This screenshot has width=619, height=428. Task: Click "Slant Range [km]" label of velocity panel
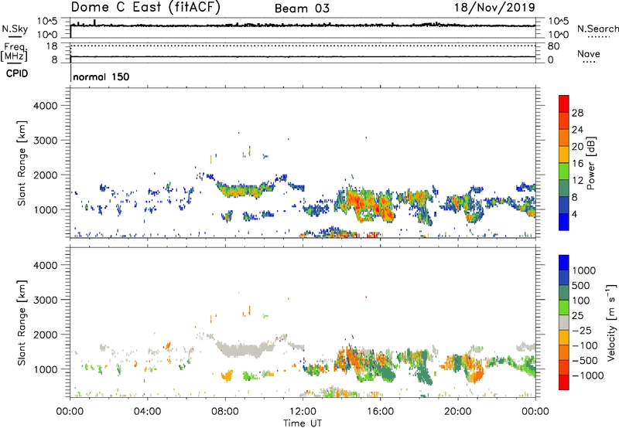[22, 322]
